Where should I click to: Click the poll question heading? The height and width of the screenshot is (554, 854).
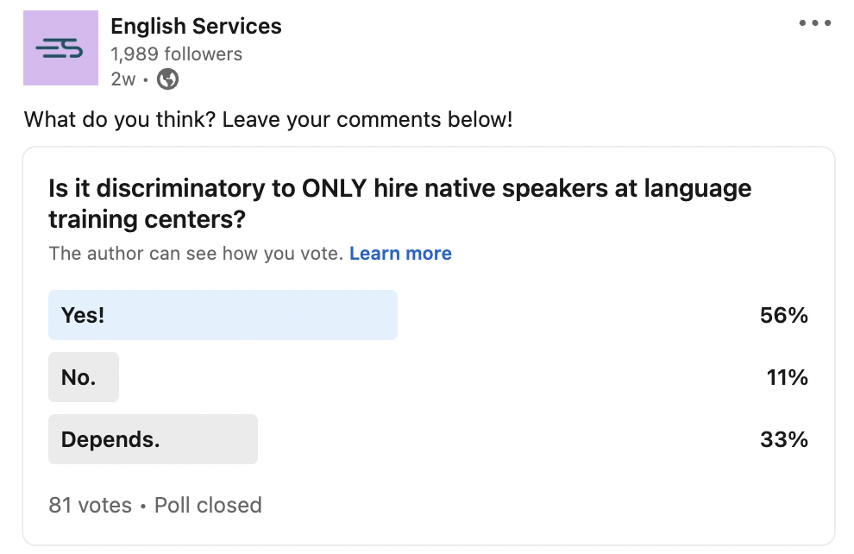pos(399,204)
